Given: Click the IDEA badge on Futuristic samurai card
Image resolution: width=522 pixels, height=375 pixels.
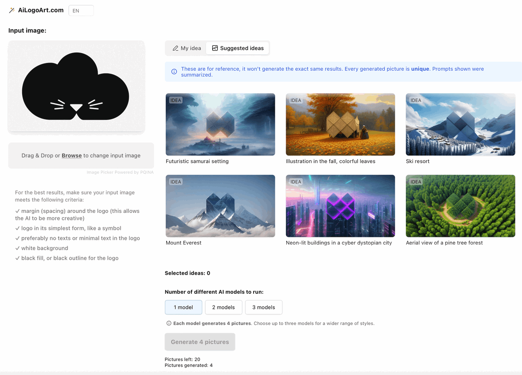Looking at the screenshot, I should click(176, 100).
